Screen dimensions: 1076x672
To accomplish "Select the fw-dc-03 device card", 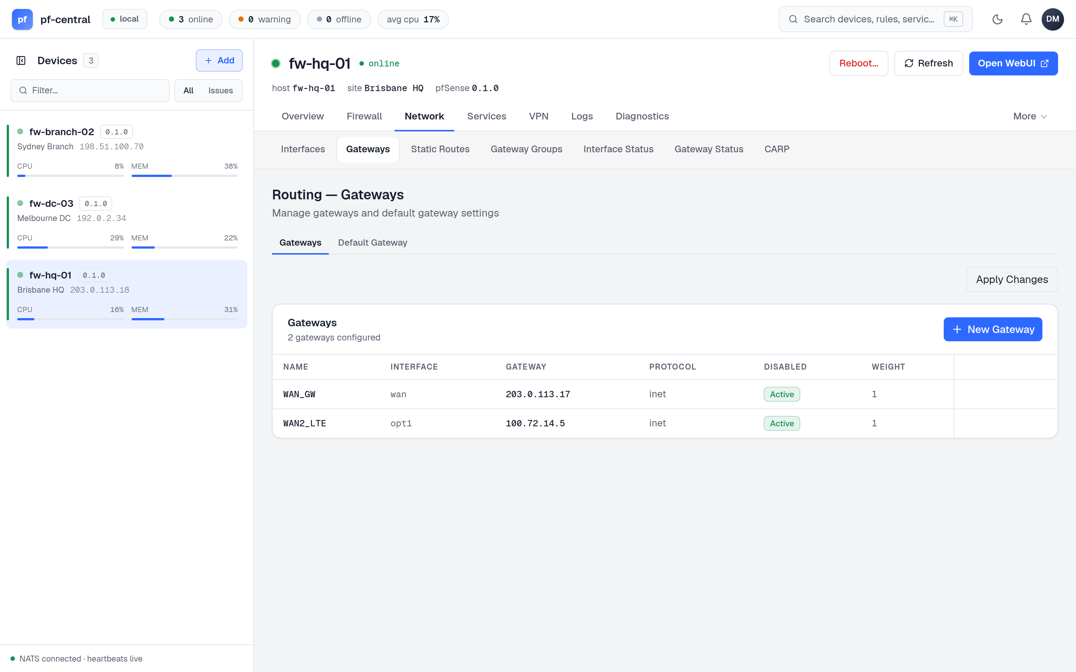I will tap(127, 222).
